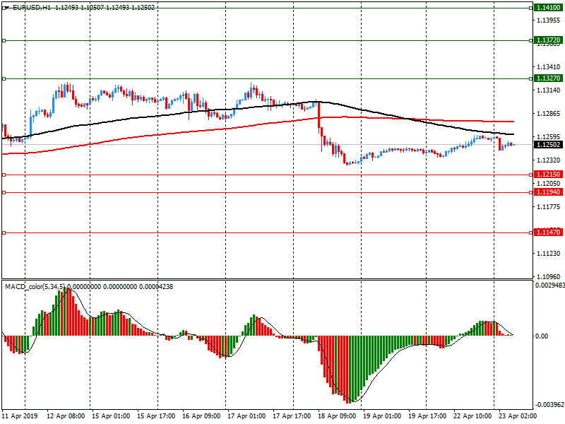This screenshot has width=565, height=424.
Task: Click the square handle of the 1.13270 line
Action: tap(4, 78)
